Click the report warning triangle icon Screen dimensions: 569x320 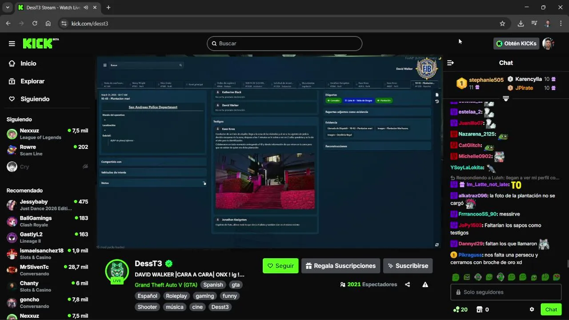pos(425,284)
